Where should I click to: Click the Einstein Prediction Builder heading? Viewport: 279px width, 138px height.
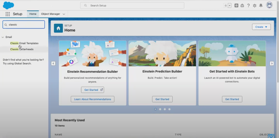pos(162,71)
